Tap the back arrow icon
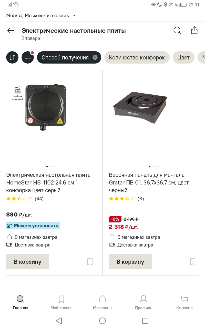 pos(11,31)
